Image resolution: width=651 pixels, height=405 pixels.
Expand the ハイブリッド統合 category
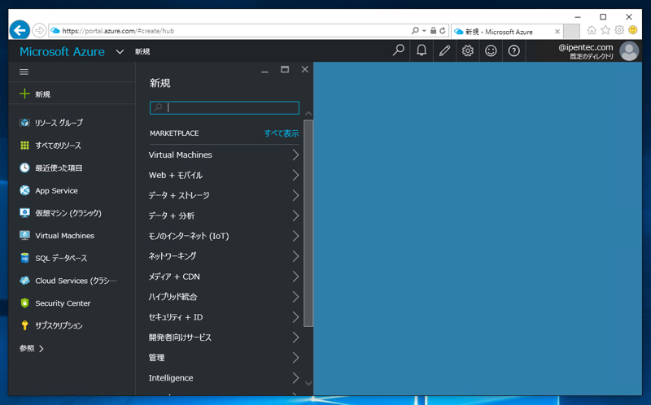pyautogui.click(x=224, y=297)
